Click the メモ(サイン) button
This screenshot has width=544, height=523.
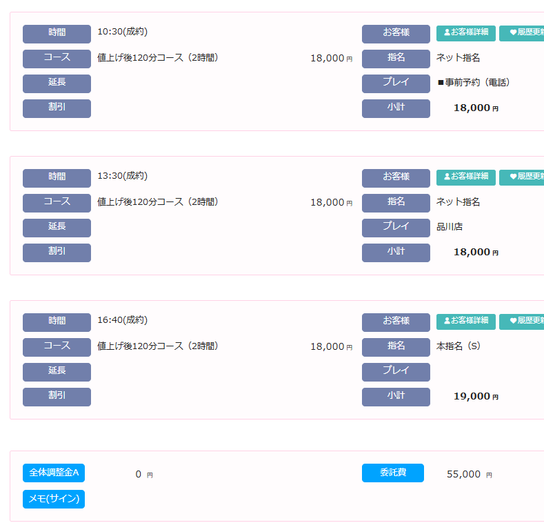click(54, 499)
